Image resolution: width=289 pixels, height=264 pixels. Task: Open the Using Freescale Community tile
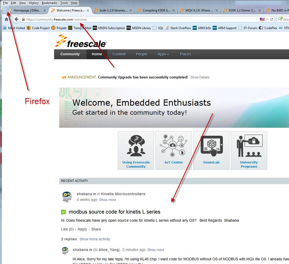coord(136,150)
